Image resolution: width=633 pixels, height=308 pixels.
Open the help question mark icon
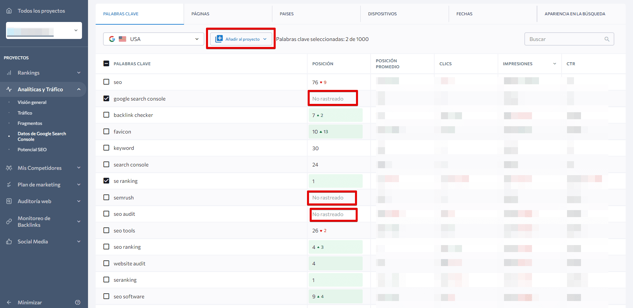78,302
